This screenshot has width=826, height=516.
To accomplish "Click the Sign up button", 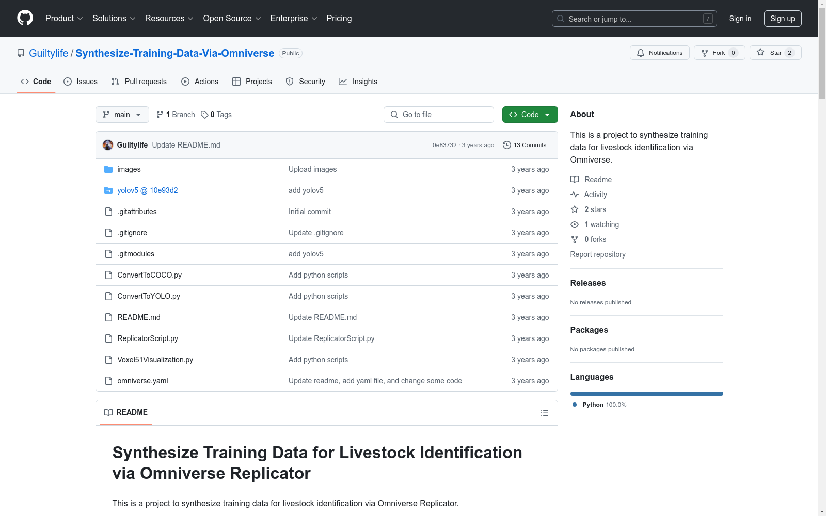I will 783,19.
